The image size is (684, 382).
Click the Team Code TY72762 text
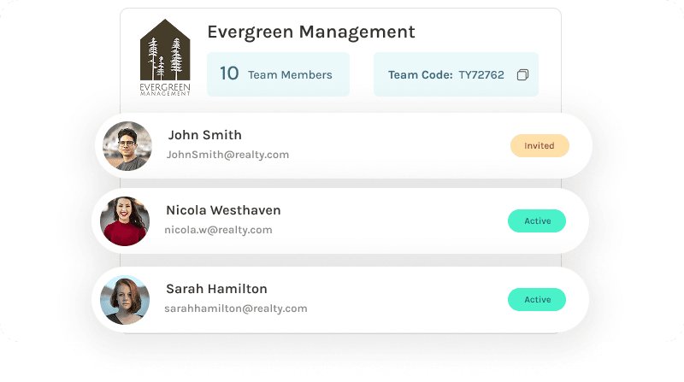point(446,75)
